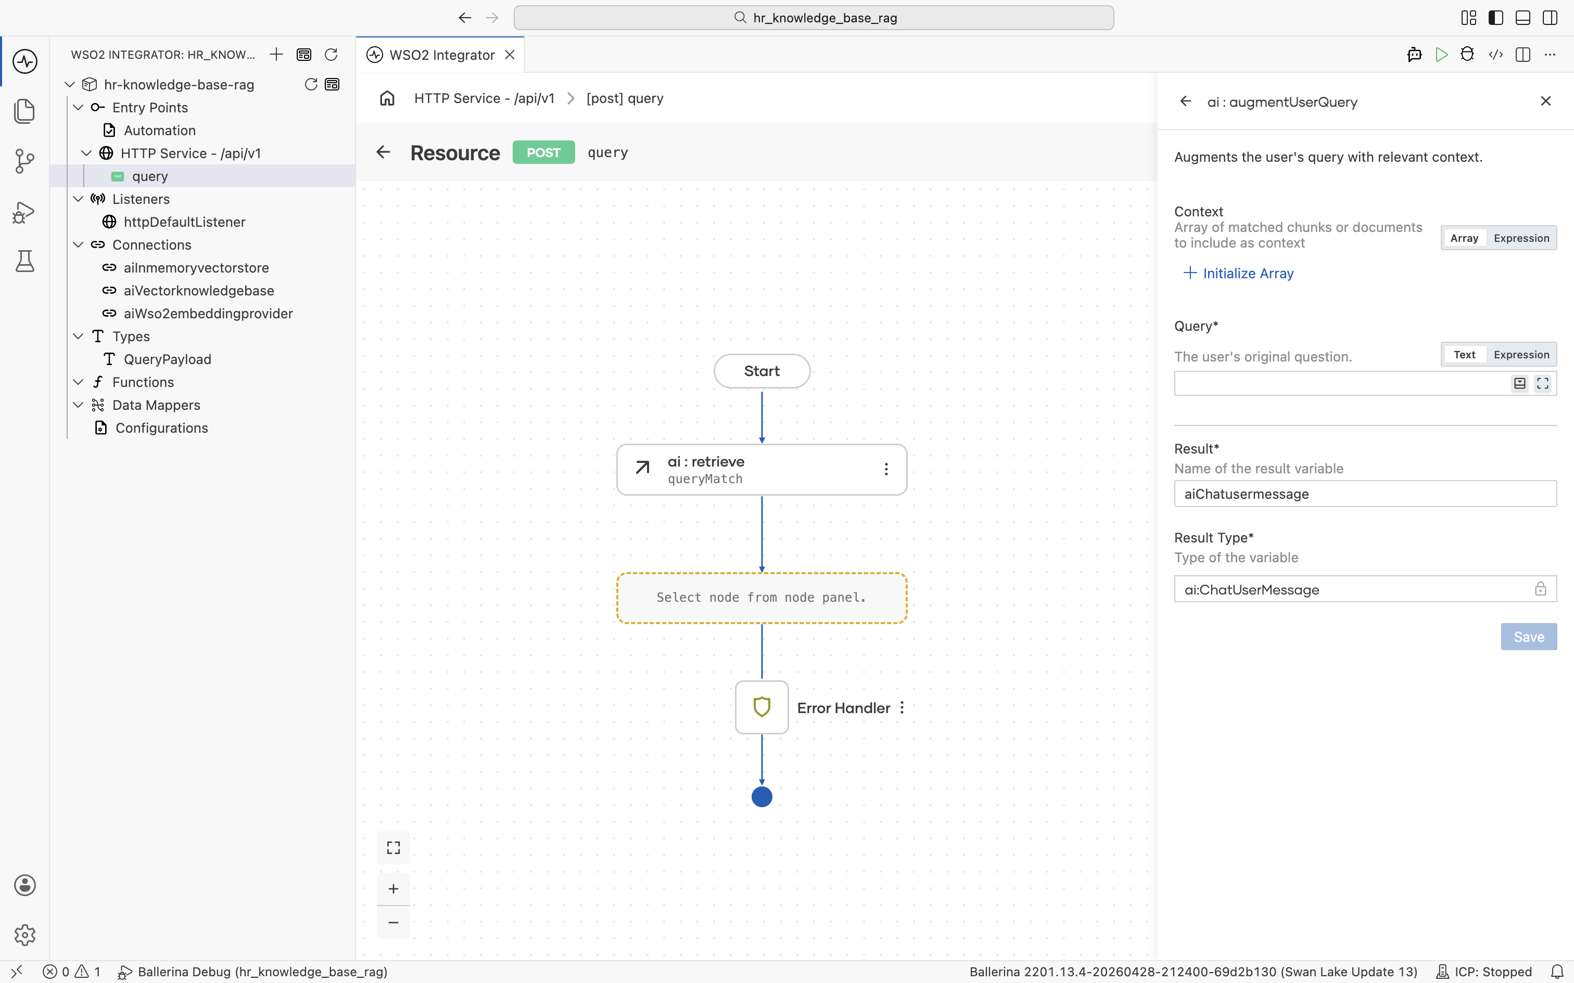Toggle the bottom panel layout icon

(1522, 18)
